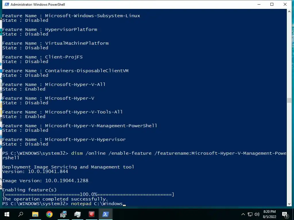Click the HypervisorPlatform feature name
Viewport: 294px width, 220px height.
(71, 30)
